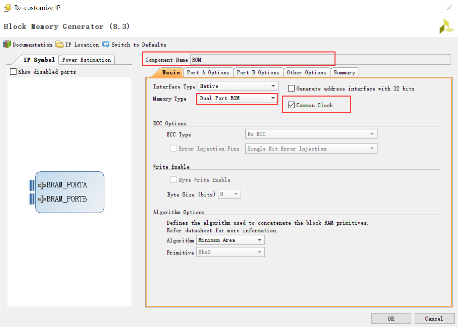458x327 pixels.
Task: Click the Xilinx logo at top right
Action: (x=446, y=27)
